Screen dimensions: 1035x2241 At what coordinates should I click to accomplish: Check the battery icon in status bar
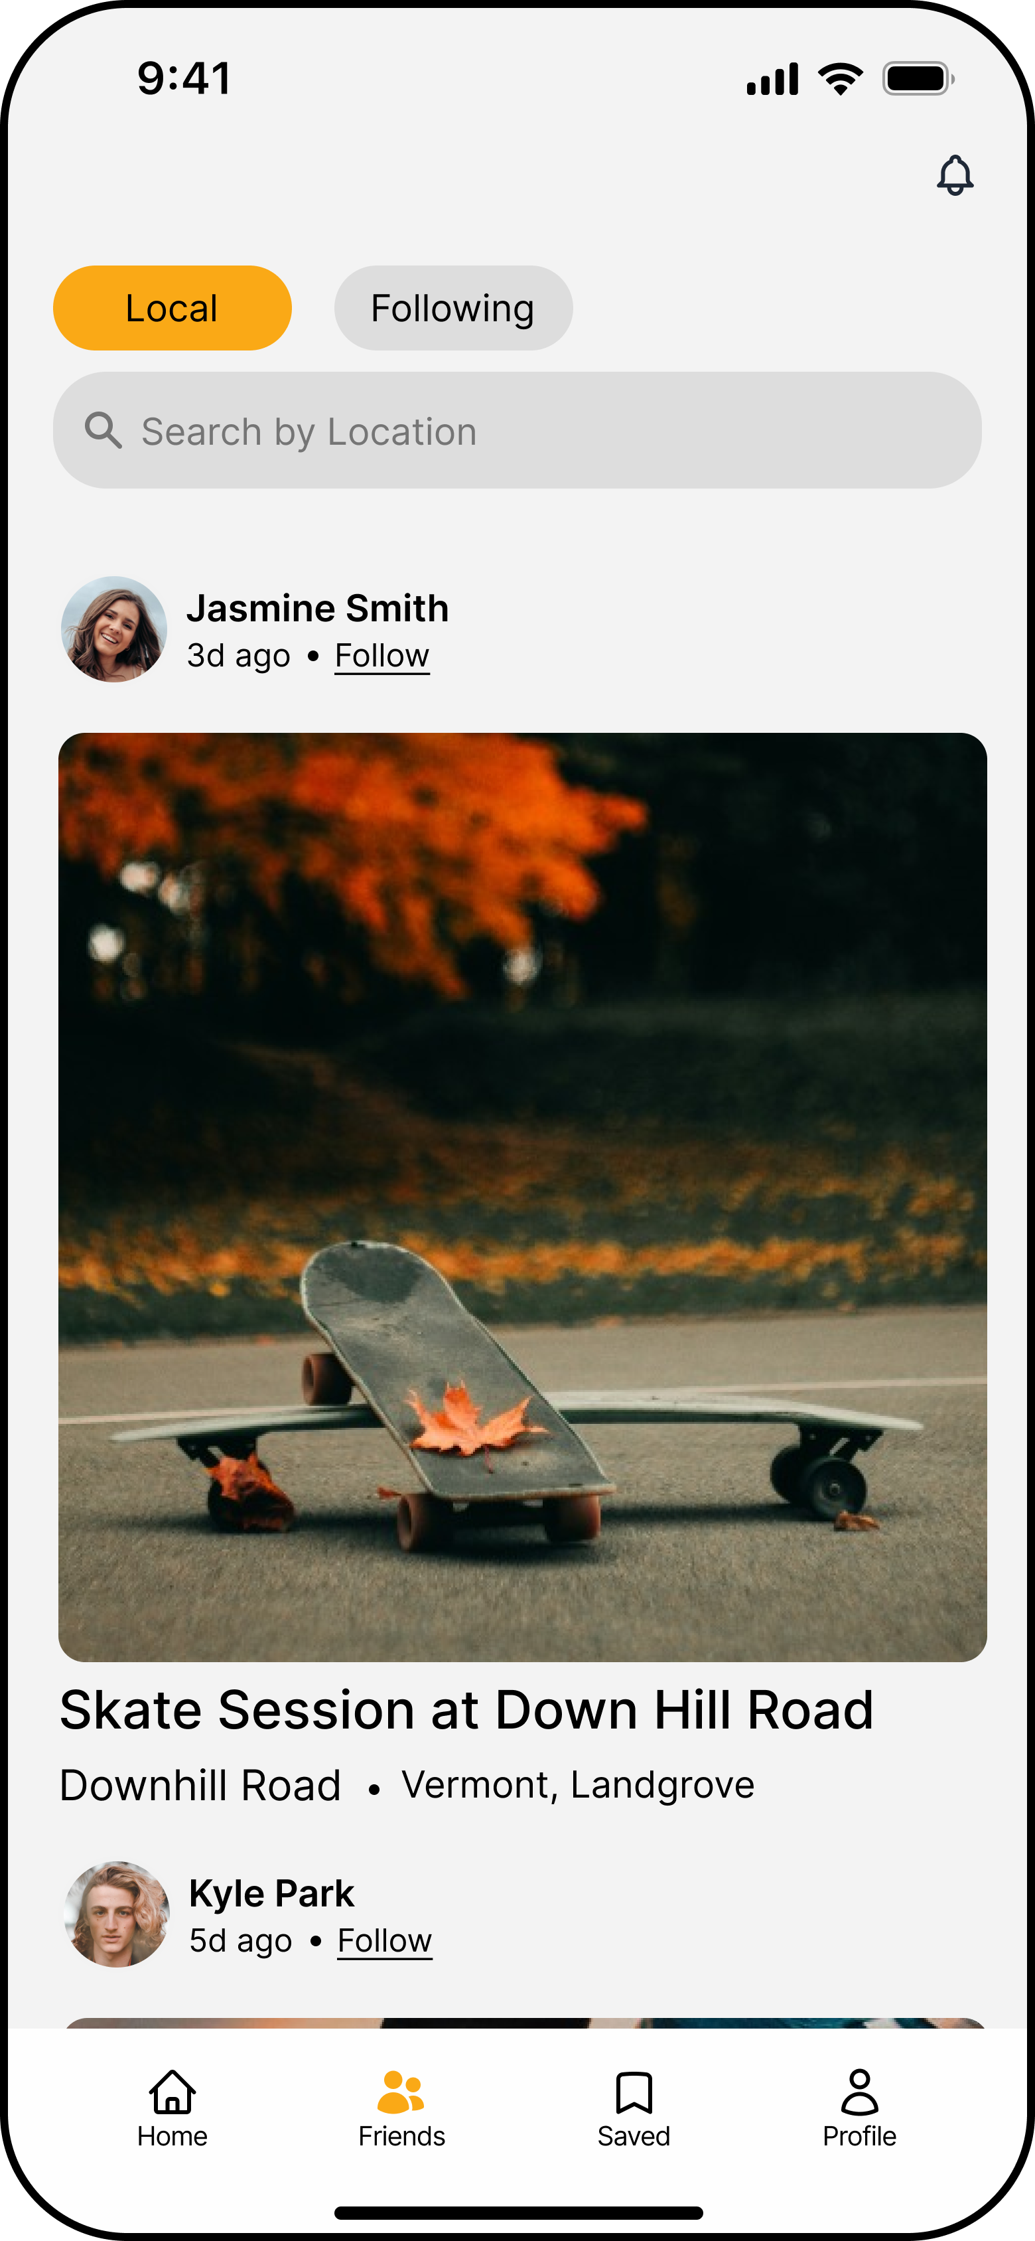(x=918, y=79)
